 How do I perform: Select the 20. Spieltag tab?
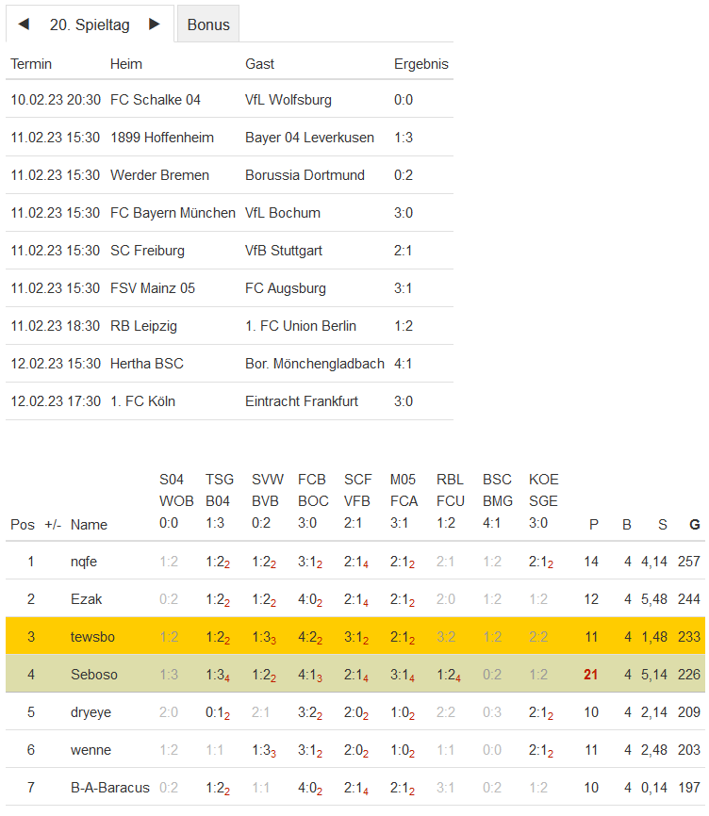point(90,25)
